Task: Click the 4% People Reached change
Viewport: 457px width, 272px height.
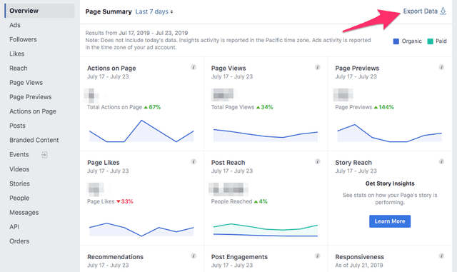Action: (x=261, y=201)
